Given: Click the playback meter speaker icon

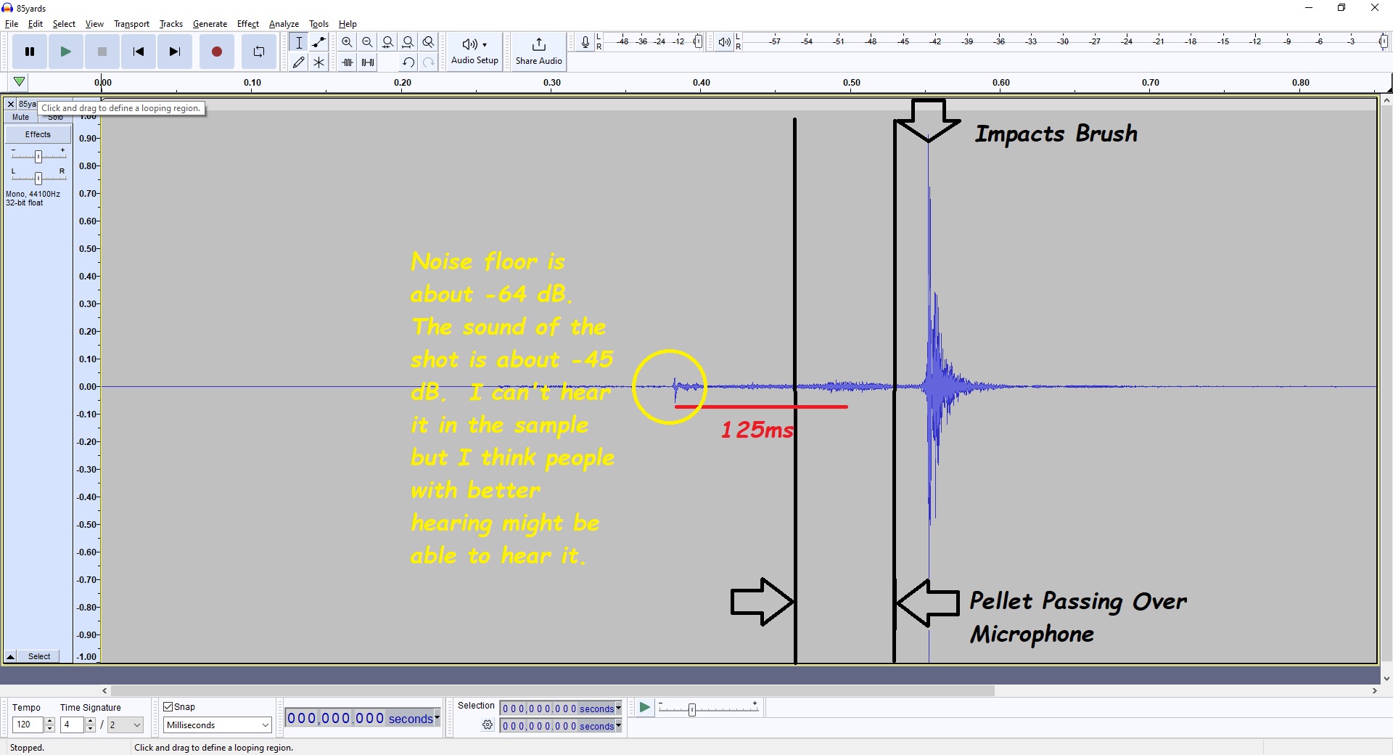Looking at the screenshot, I should pyautogui.click(x=724, y=42).
